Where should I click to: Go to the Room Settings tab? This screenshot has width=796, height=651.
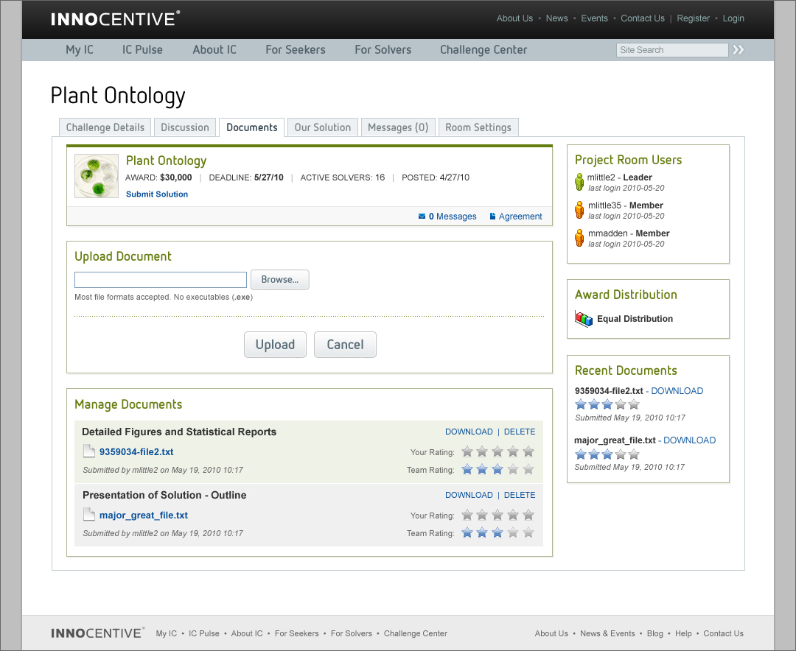coord(478,127)
